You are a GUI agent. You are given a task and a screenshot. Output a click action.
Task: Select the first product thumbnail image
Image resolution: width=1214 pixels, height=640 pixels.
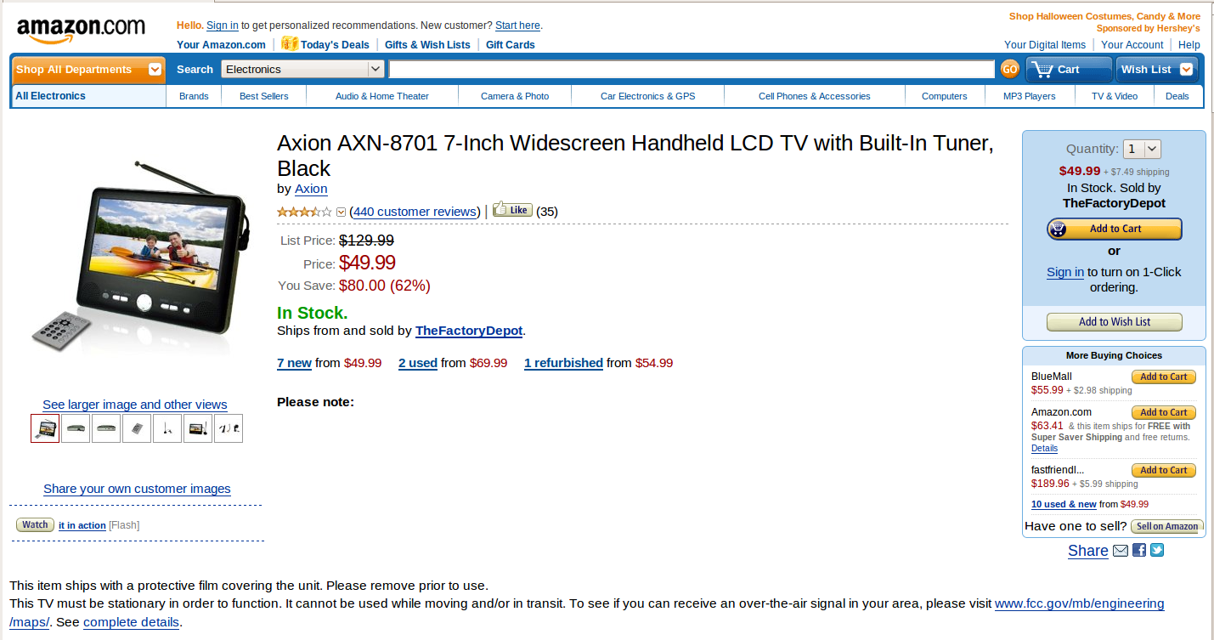click(x=45, y=428)
